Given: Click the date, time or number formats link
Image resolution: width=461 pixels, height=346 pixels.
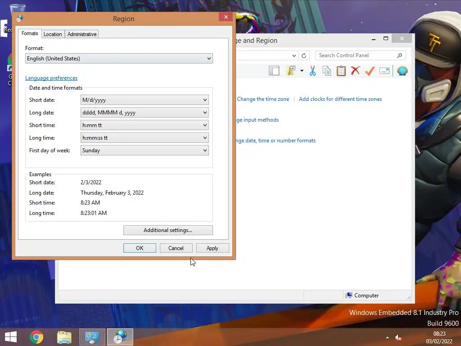Looking at the screenshot, I should pos(276,141).
